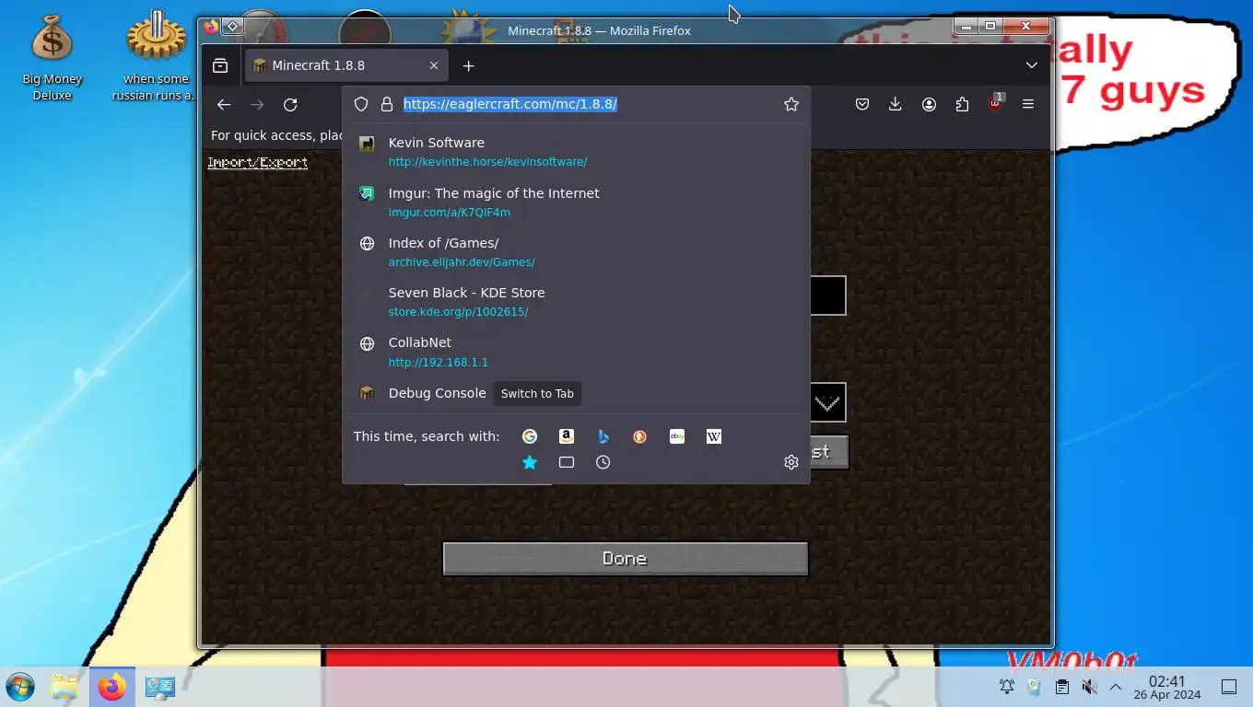Click the Show Desktop button
The image size is (1253, 707).
click(x=1229, y=687)
